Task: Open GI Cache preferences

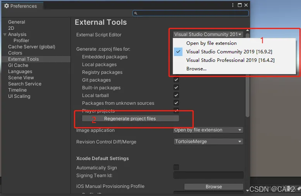Action: click(x=18, y=65)
